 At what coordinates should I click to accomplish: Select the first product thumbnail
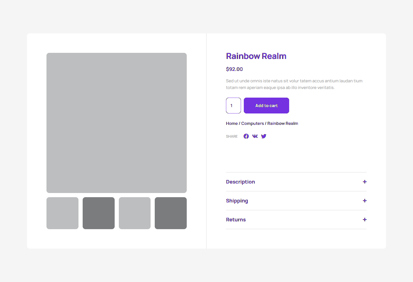(62, 213)
